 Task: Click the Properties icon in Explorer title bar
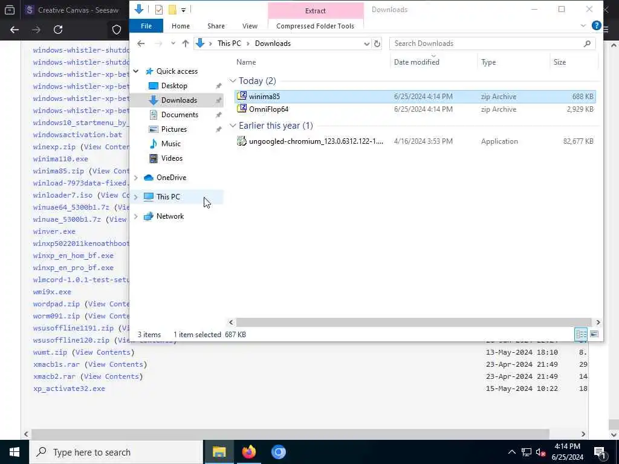159,10
